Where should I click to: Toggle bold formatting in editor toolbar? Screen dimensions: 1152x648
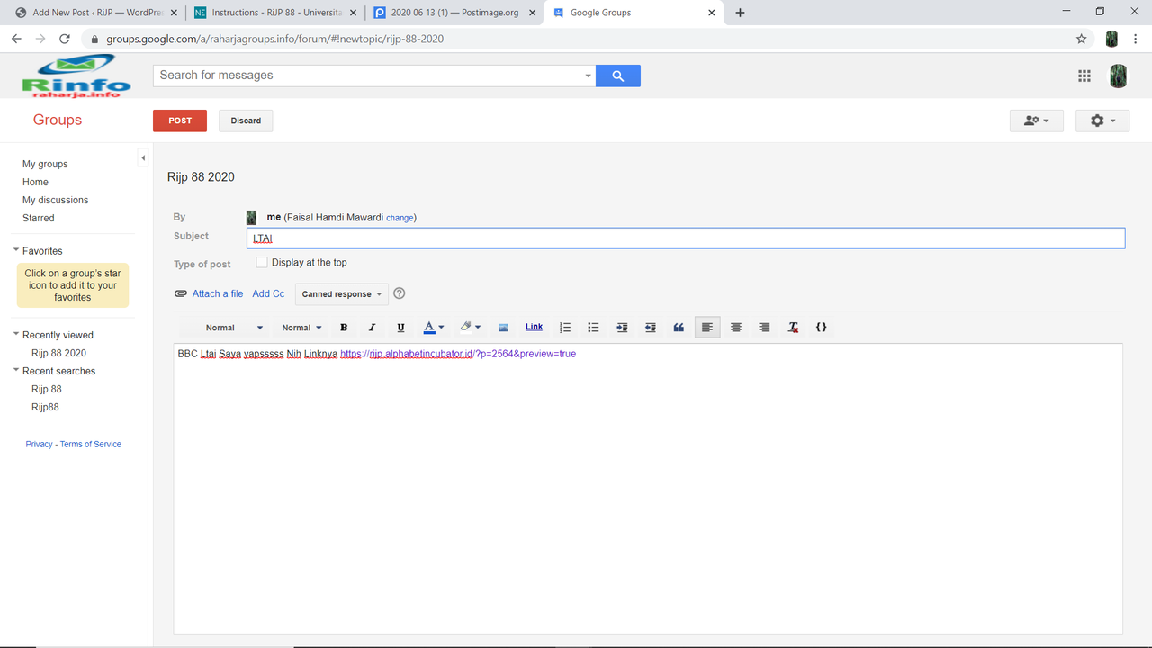[x=344, y=328]
